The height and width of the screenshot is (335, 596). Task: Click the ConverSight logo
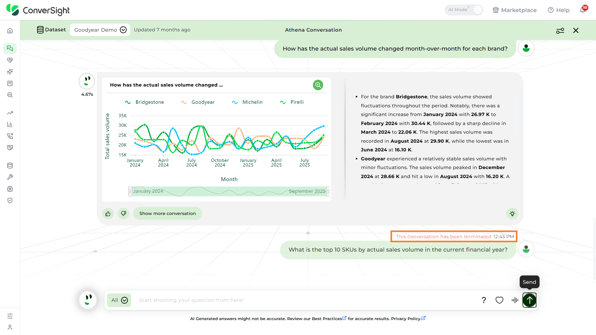tap(38, 10)
